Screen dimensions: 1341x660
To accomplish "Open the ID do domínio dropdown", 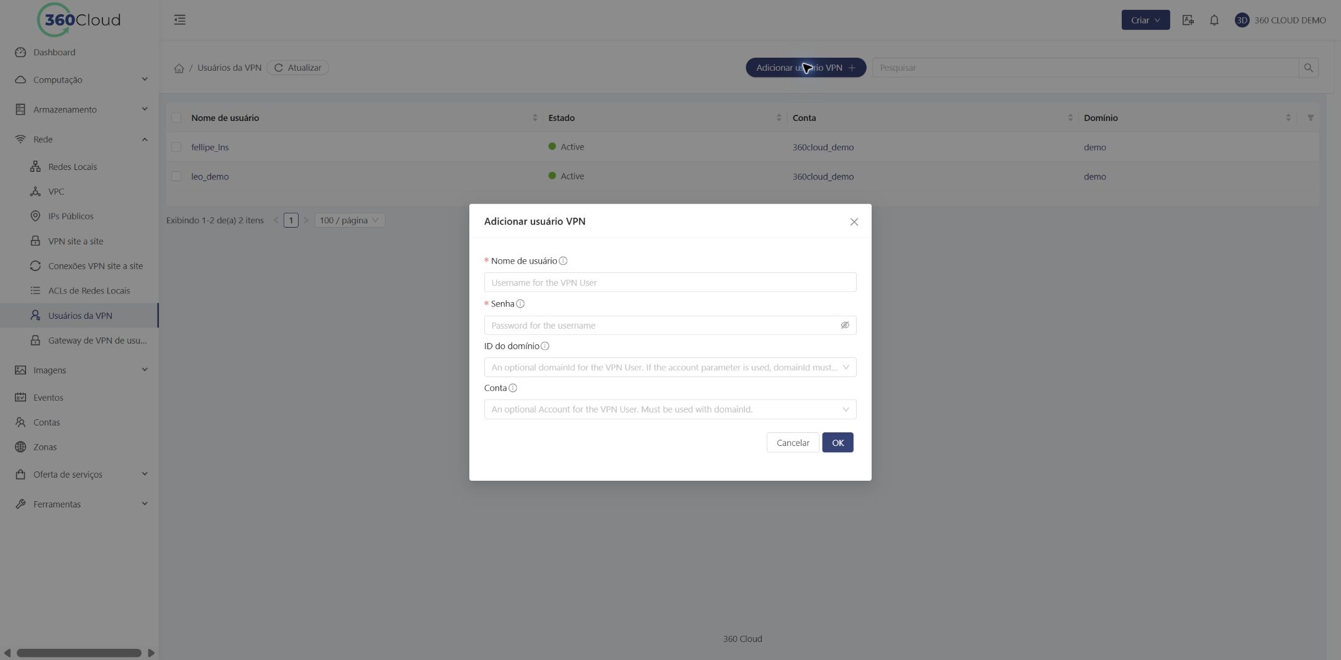I will (x=670, y=367).
